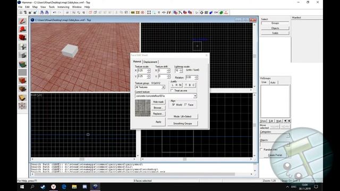The height and width of the screenshot is (191, 340).
Task: Select the Entity tool
Action: coord(22,47)
